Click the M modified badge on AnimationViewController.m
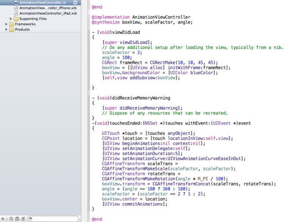Screen dimensions: 292x222 point(75,3)
